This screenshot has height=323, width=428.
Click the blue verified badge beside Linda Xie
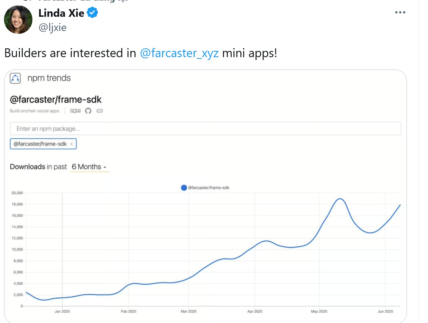coord(92,13)
